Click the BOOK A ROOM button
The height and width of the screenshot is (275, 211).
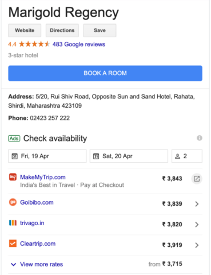coord(105,73)
